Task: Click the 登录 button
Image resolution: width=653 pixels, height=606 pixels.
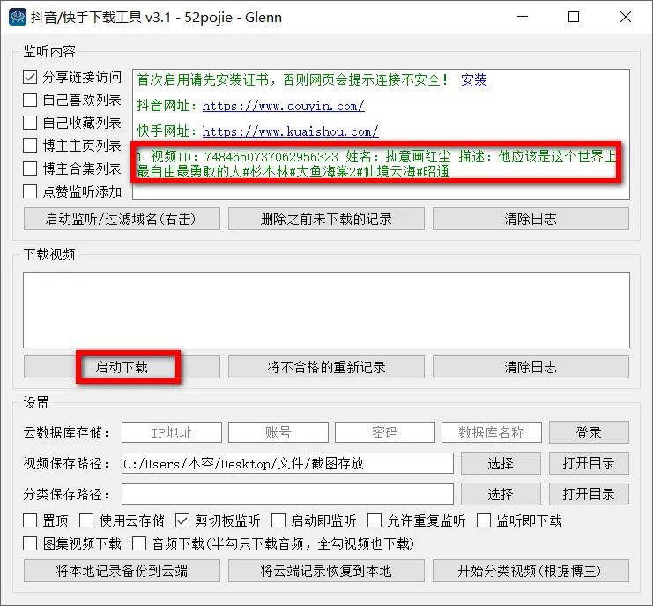Action: click(589, 432)
